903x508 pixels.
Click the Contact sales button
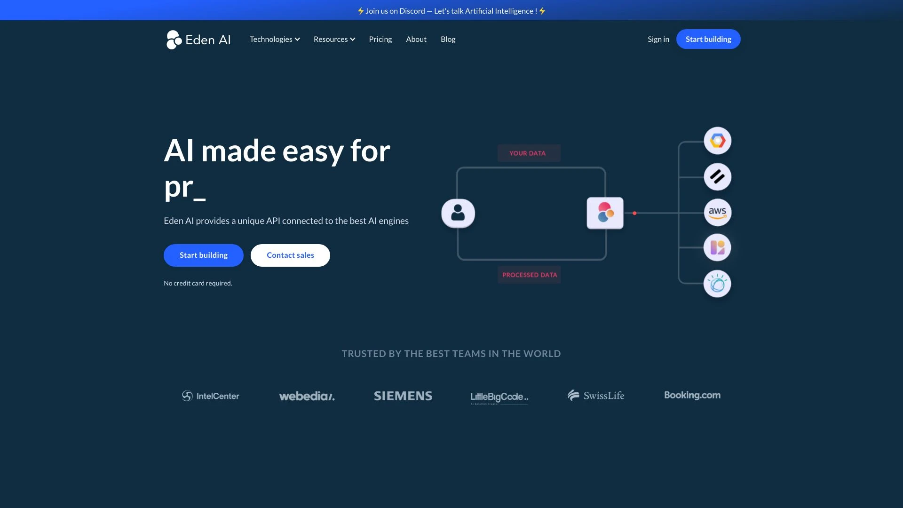(x=290, y=255)
